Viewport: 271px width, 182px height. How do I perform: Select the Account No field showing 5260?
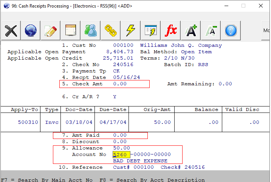[x=121, y=154]
